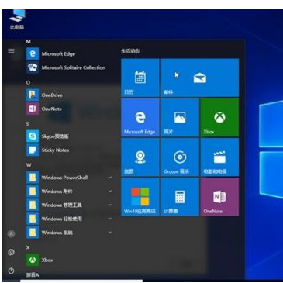Open the Calculator tile
The height and width of the screenshot is (283, 283).
pyautogui.click(x=180, y=197)
